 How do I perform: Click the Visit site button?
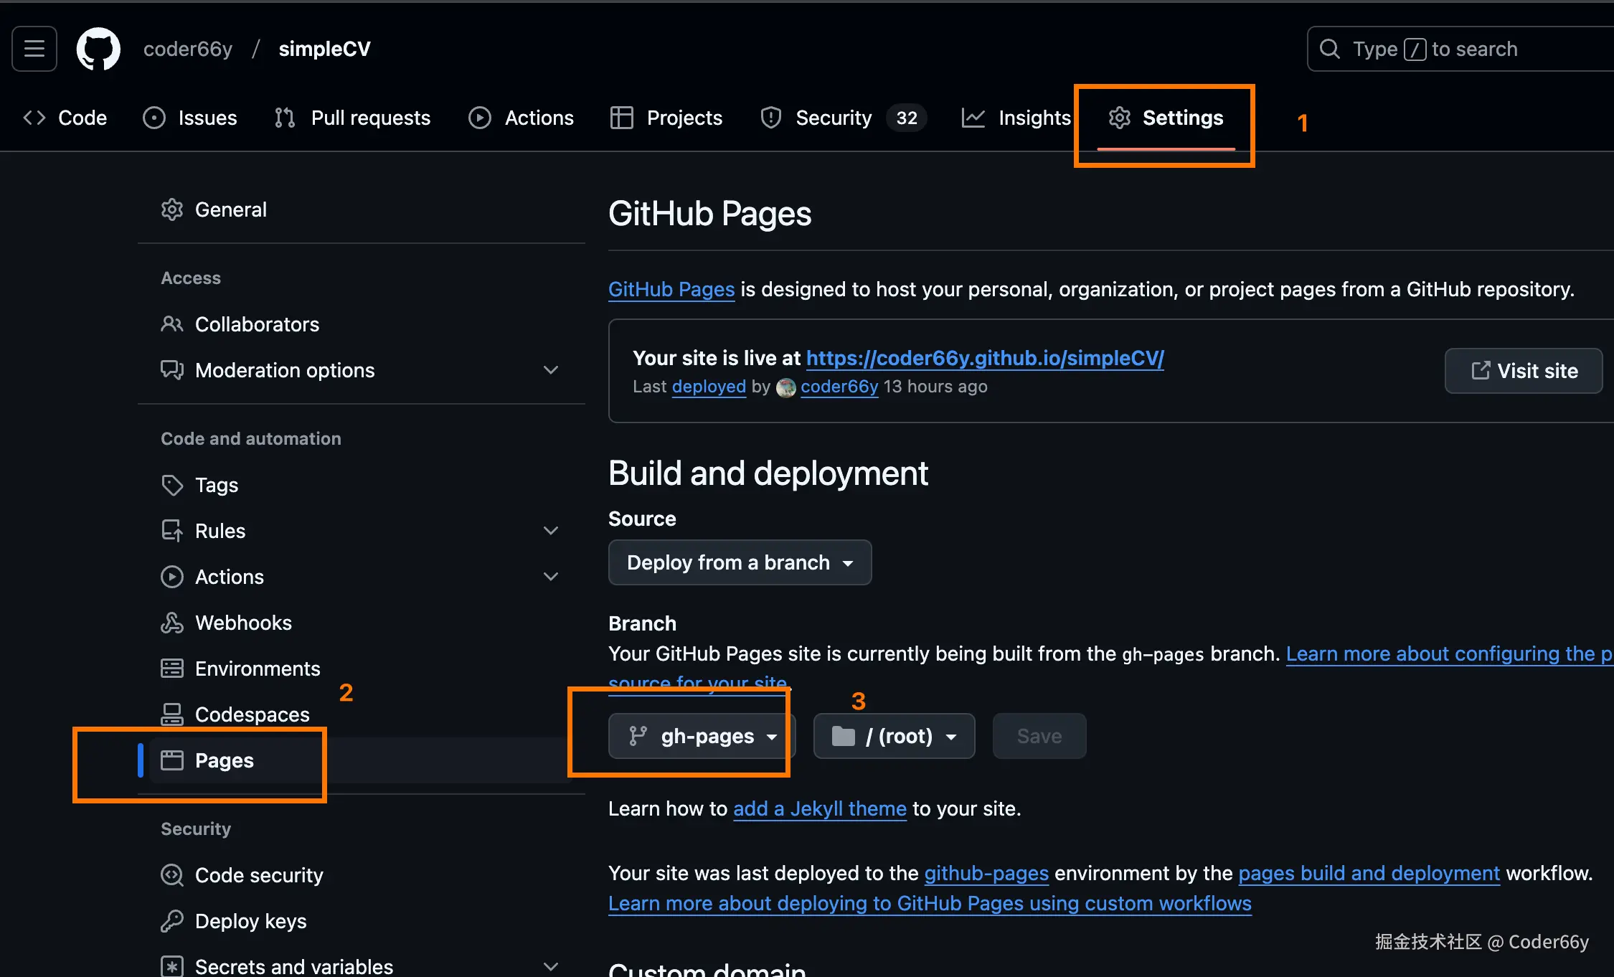[1524, 371]
